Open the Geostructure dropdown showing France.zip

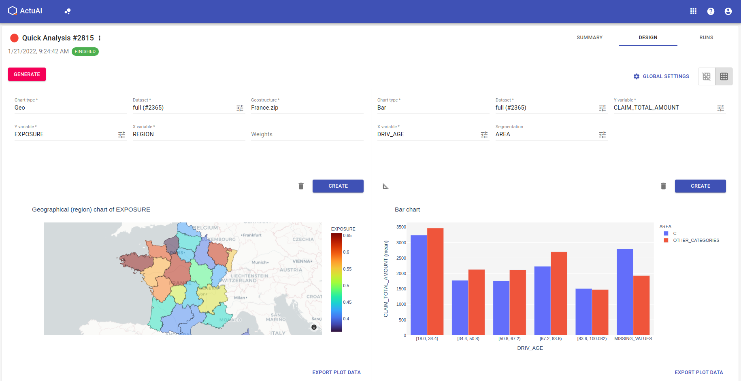click(307, 108)
